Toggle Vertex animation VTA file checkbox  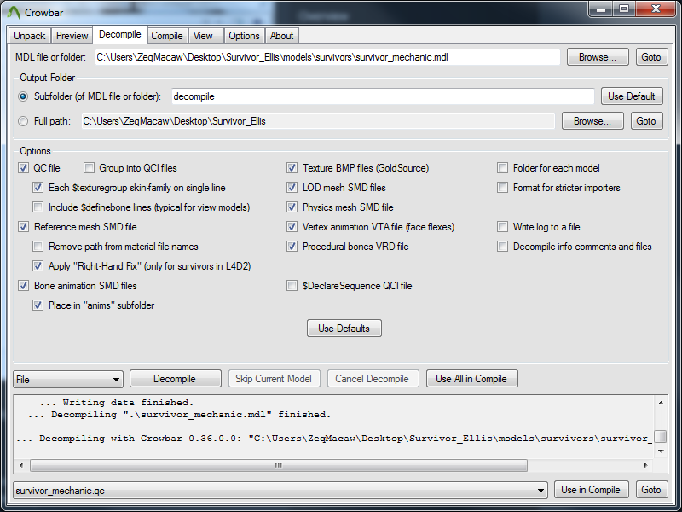tap(292, 227)
